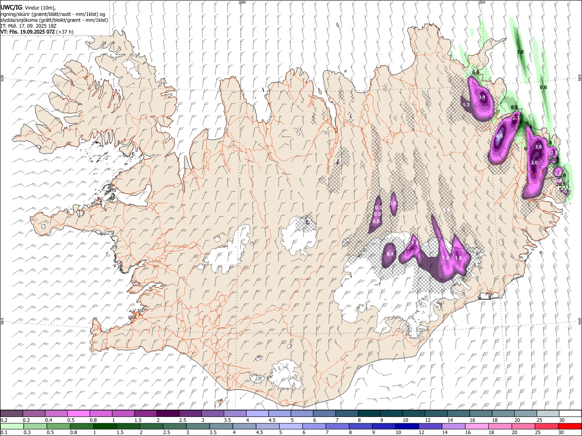
Task: Click the 0.3 value beside the 3.1 area
Action: coord(466,104)
